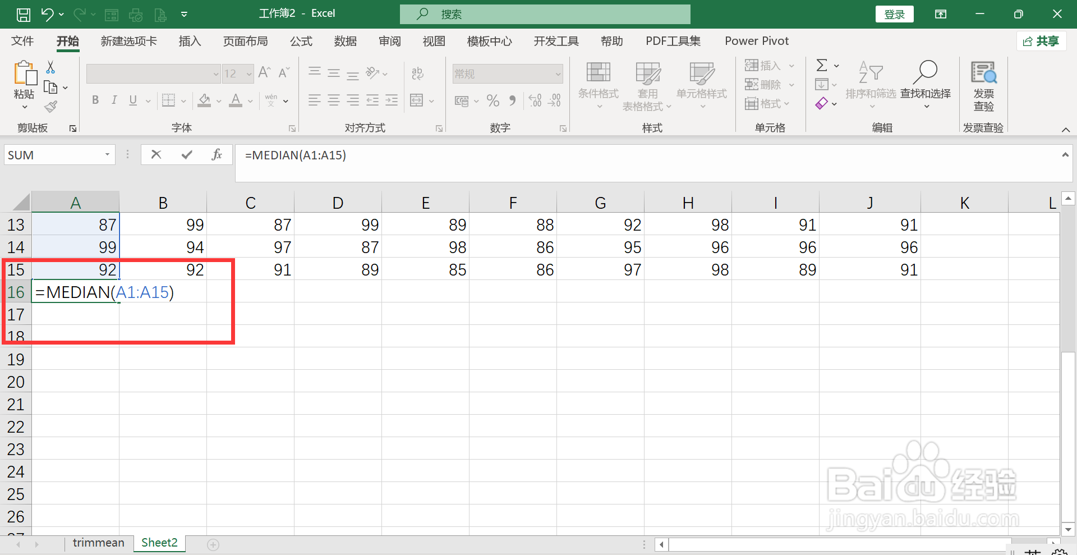Image resolution: width=1077 pixels, height=555 pixels.
Task: Open Fill Color paint bucket
Action: pyautogui.click(x=205, y=100)
